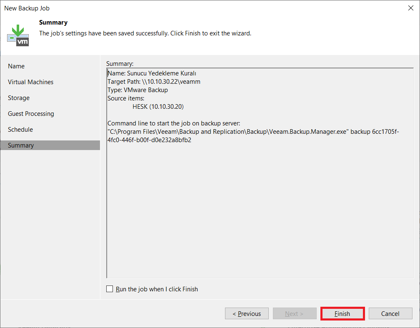Click Finish to exit the wizard
Image resolution: width=420 pixels, height=328 pixels.
click(x=342, y=314)
